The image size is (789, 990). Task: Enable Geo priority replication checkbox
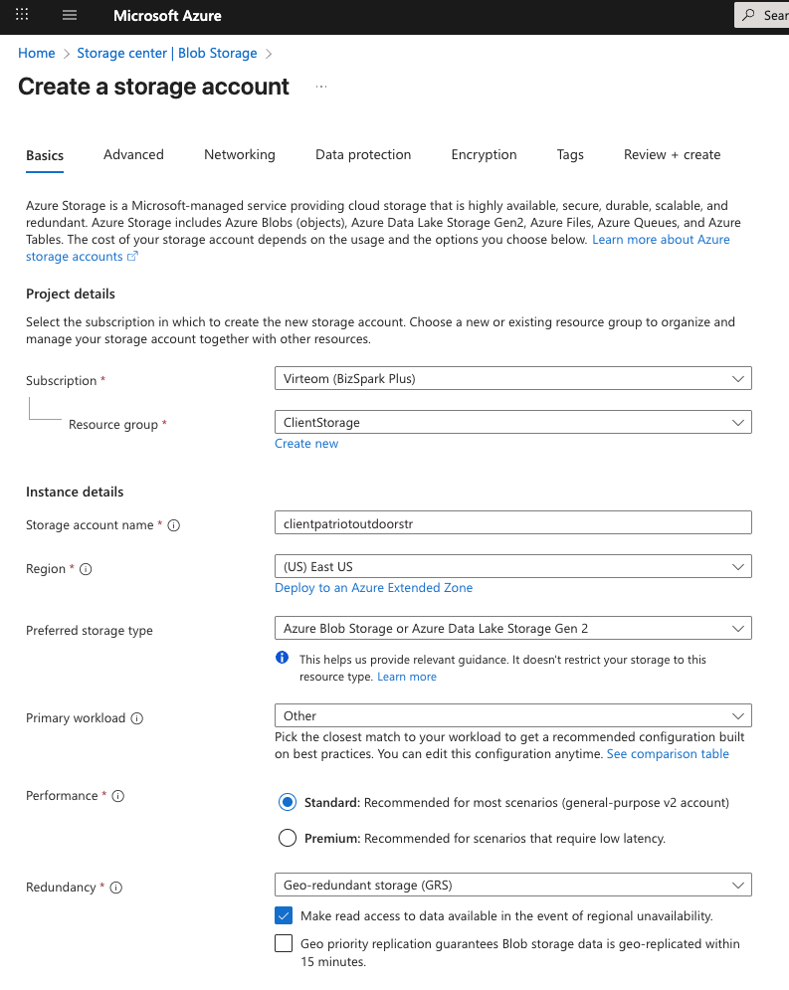pyautogui.click(x=284, y=943)
